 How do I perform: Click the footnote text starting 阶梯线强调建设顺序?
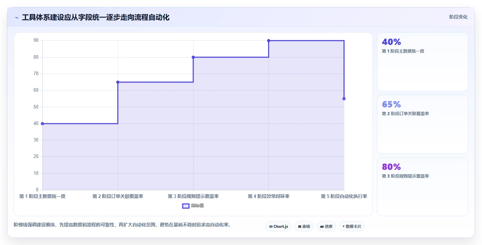tap(123, 225)
